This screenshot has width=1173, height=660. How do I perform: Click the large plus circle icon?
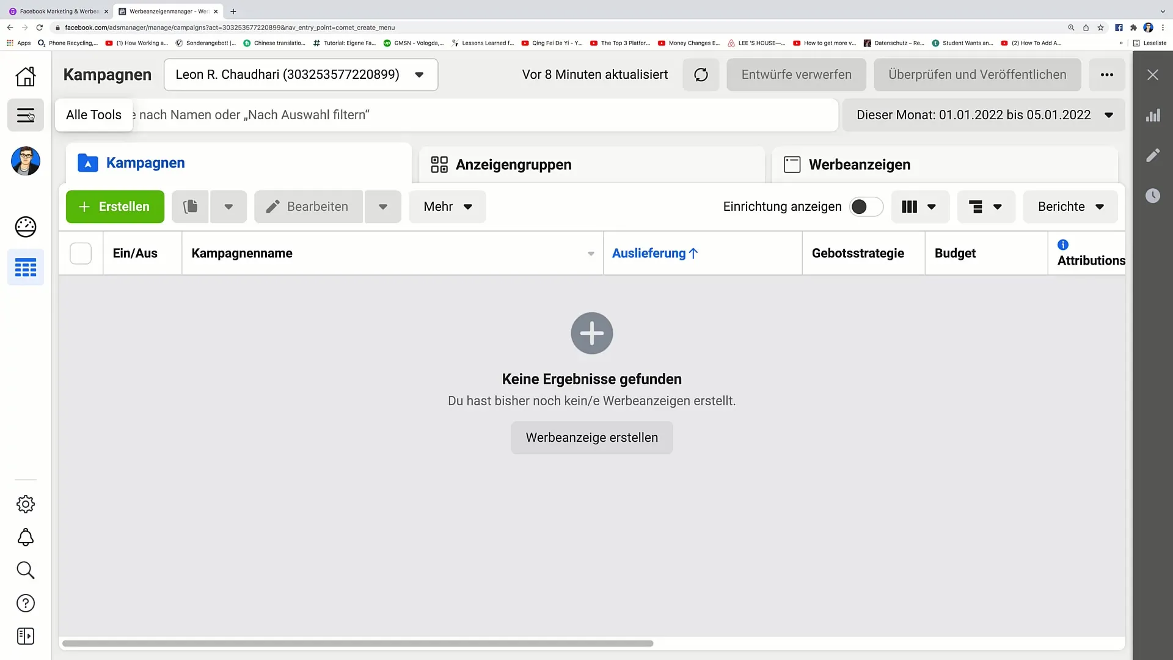pyautogui.click(x=591, y=333)
